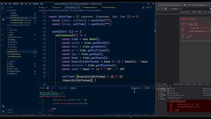The height and width of the screenshot is (119, 211).
Task: Switch to DevTools Network tab
Action: point(181,84)
